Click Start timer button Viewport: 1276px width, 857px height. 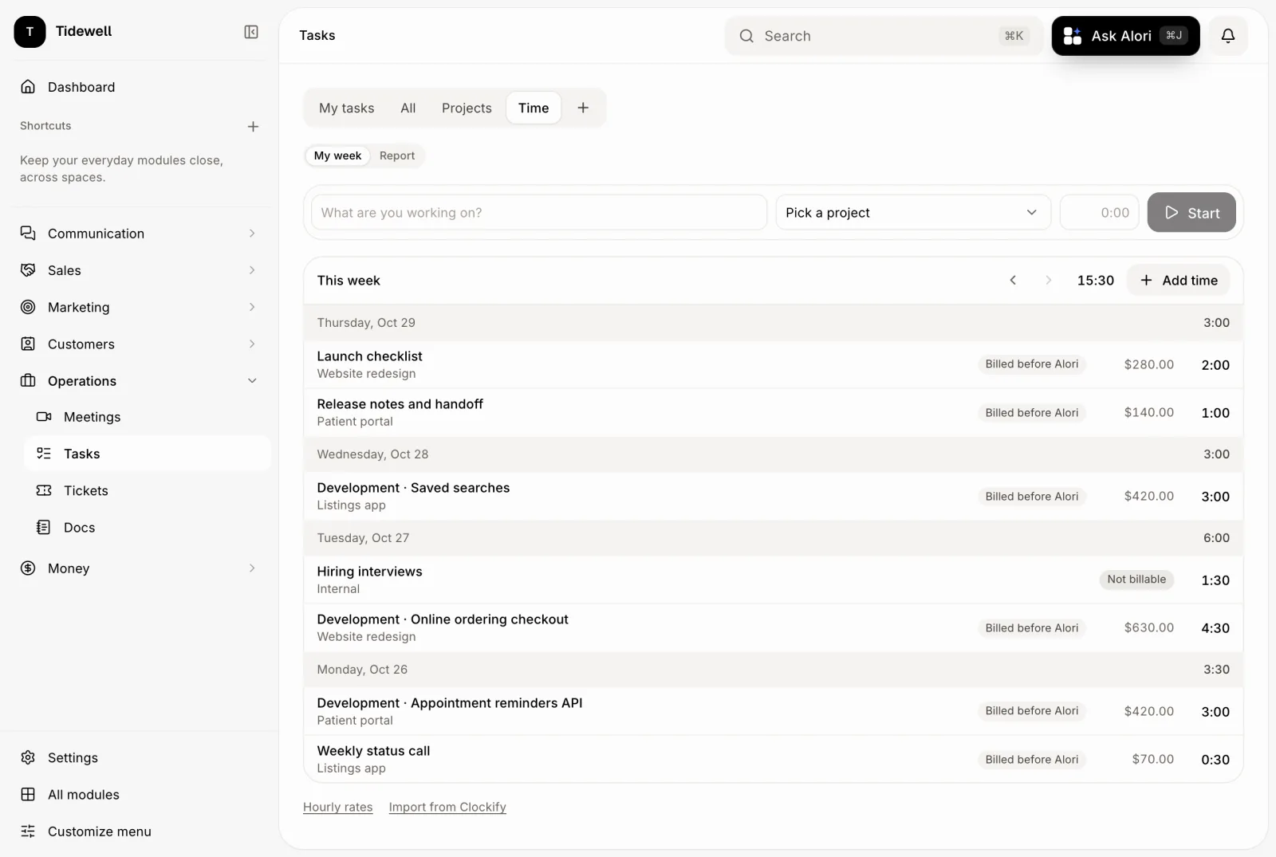pos(1191,213)
